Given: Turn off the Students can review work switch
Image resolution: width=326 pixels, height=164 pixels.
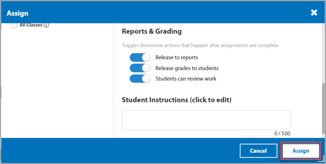Looking at the screenshot, I should (140, 79).
